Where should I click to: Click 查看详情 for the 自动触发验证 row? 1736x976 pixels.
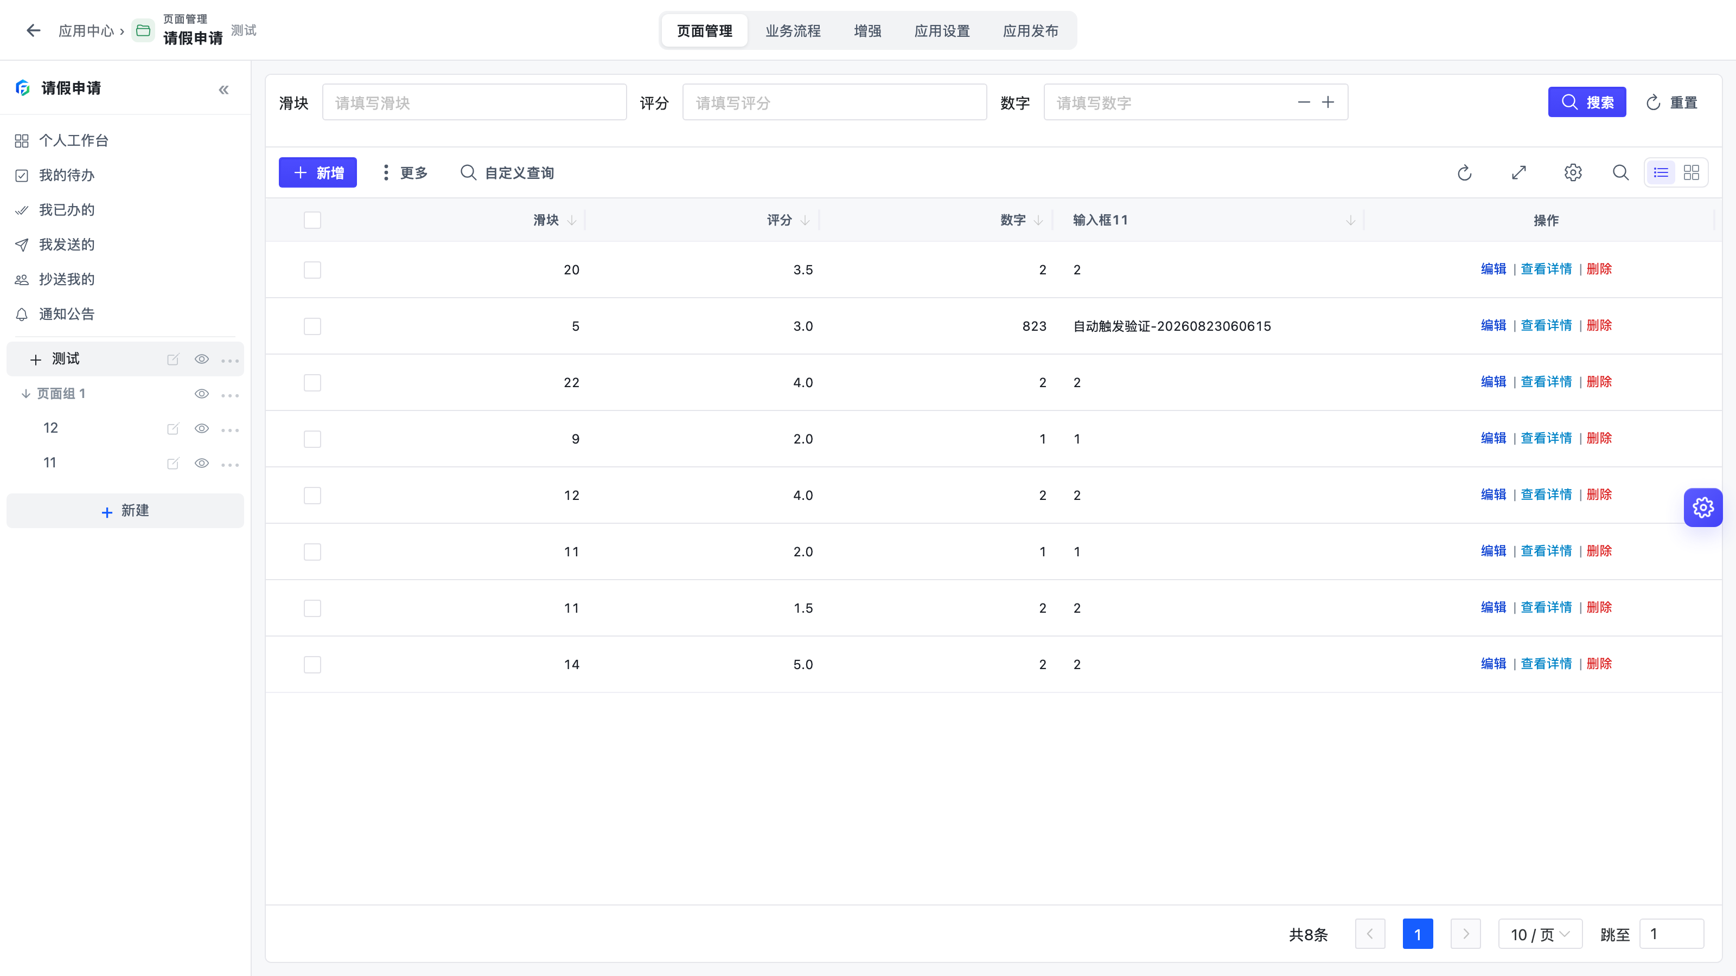pyautogui.click(x=1546, y=325)
